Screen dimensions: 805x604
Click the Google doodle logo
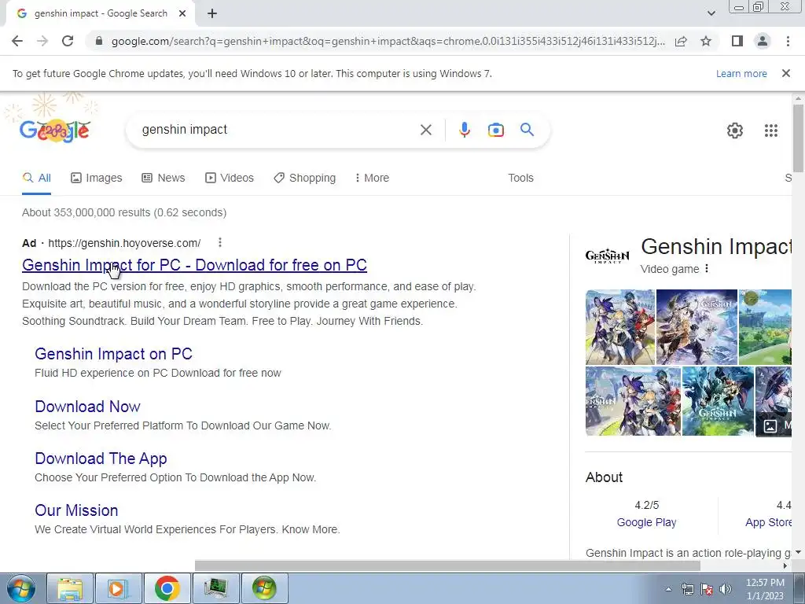(x=55, y=131)
